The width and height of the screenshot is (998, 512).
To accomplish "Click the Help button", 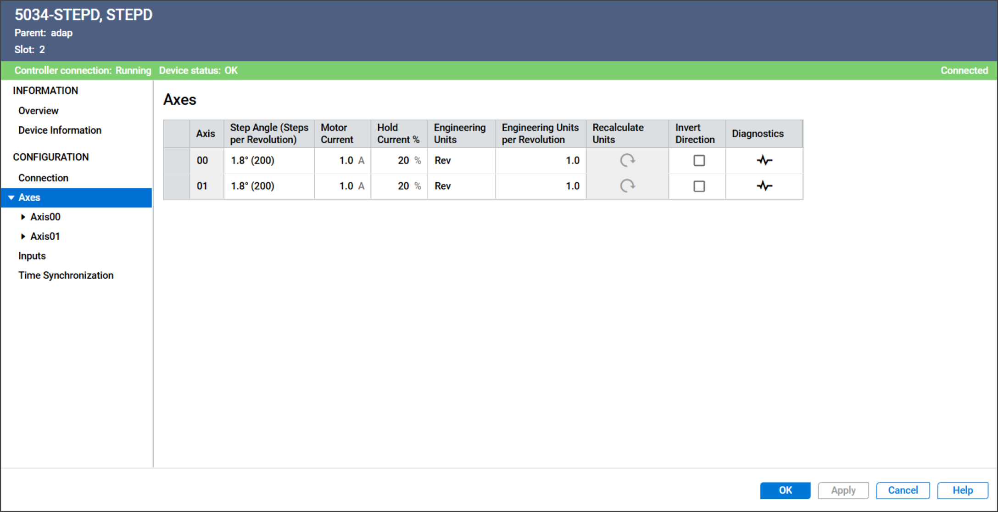I will point(962,490).
